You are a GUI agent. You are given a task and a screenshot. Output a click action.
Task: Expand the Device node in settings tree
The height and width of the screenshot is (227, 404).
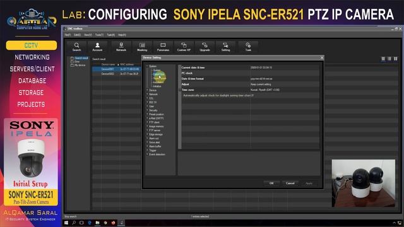(147, 90)
